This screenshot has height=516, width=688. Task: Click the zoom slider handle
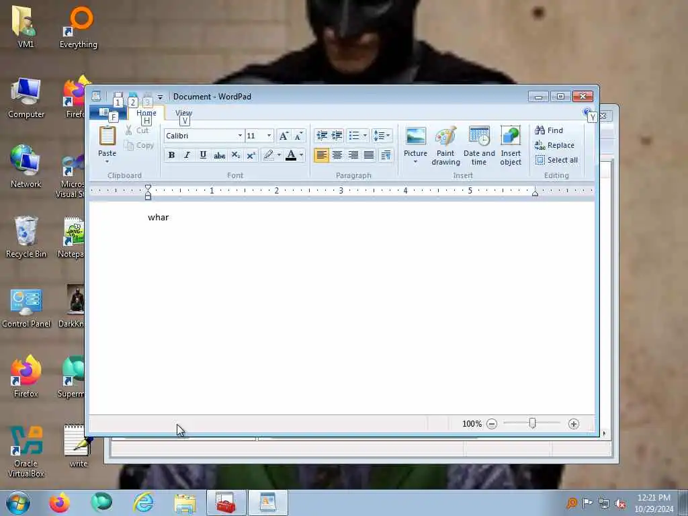point(532,423)
